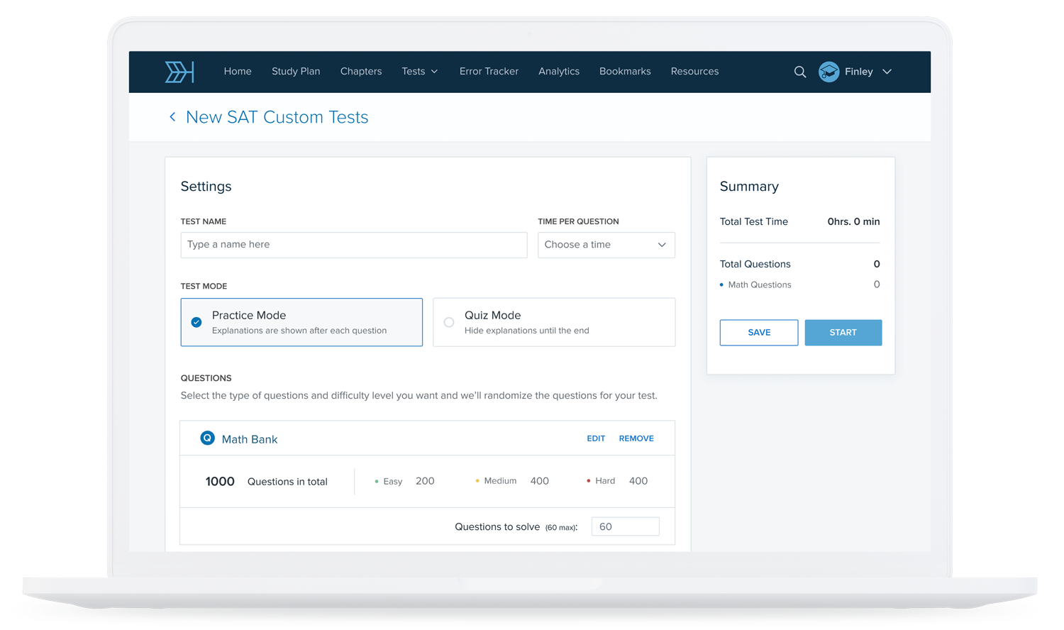Open the Study Plan page
This screenshot has height=630, width=1064.
click(x=296, y=72)
